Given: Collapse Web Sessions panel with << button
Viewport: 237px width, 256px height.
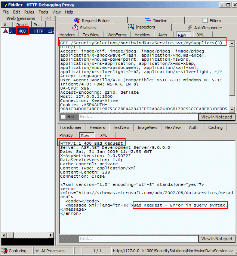Looking at the screenshot, I should (48, 18).
